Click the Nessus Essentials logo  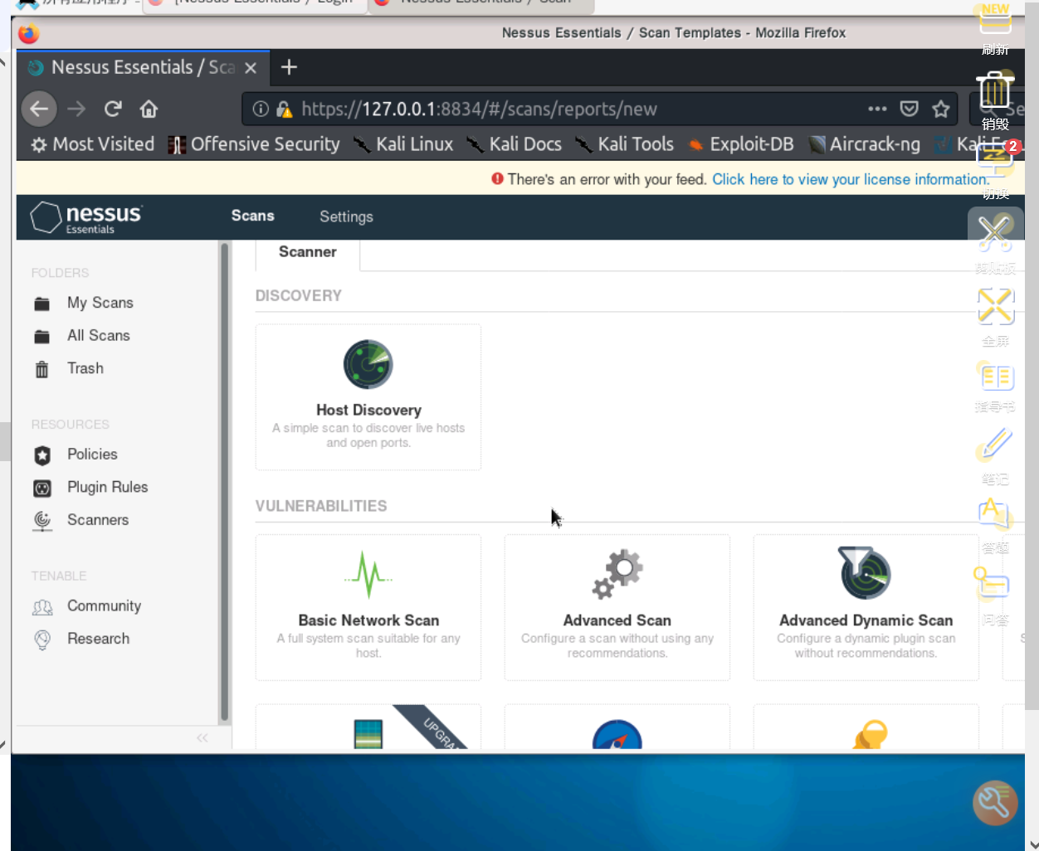click(86, 217)
